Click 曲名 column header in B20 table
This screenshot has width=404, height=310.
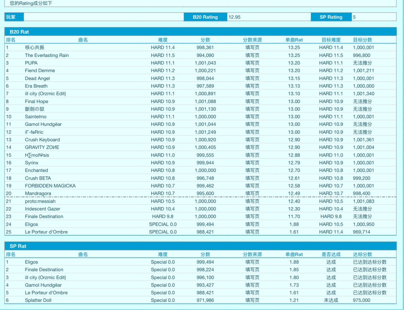[83, 40]
